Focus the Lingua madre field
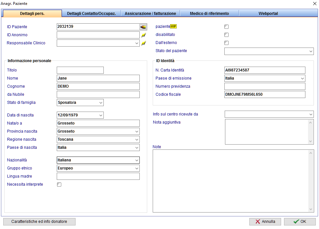The height and width of the screenshot is (229, 320). [x=98, y=176]
